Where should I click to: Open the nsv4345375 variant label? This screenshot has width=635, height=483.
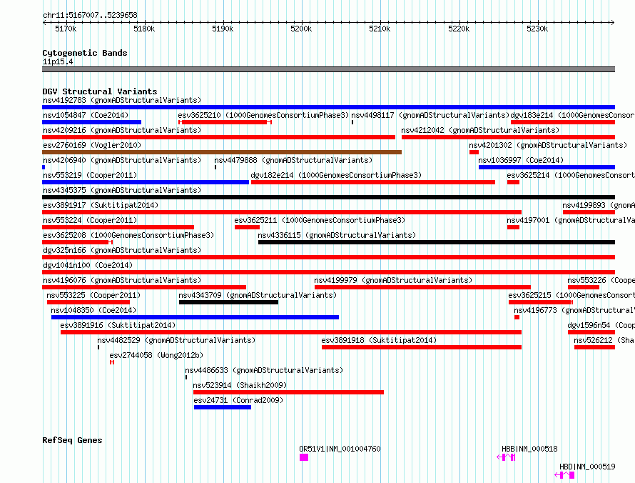[x=122, y=190]
